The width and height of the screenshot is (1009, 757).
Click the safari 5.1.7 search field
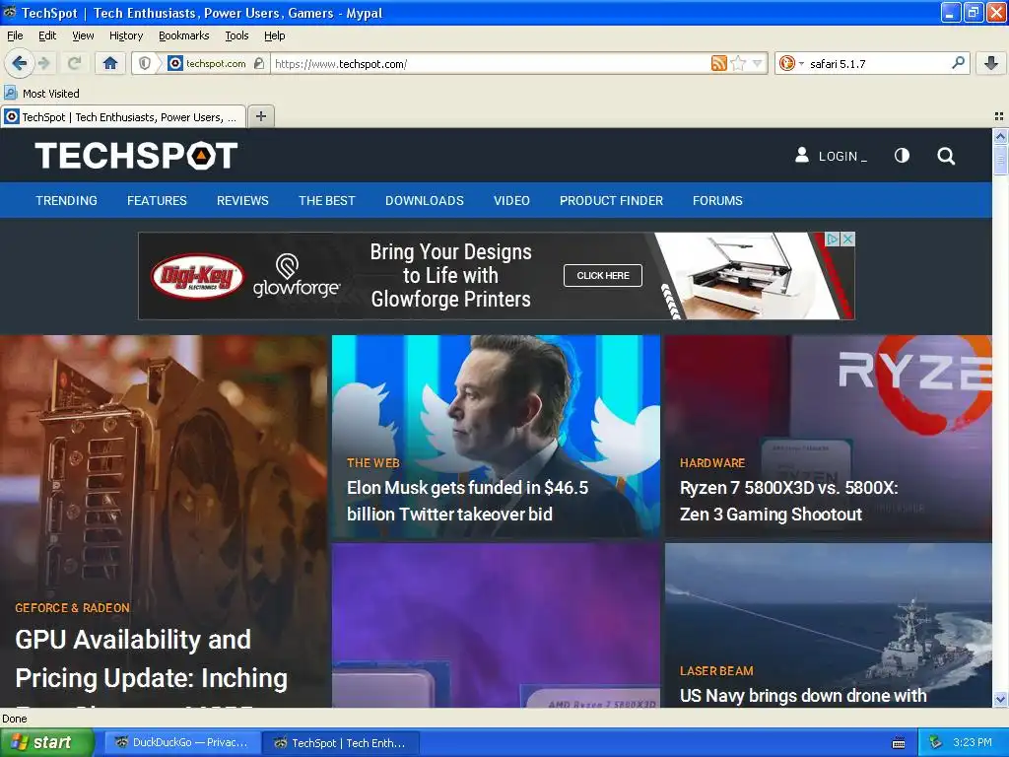coord(878,64)
